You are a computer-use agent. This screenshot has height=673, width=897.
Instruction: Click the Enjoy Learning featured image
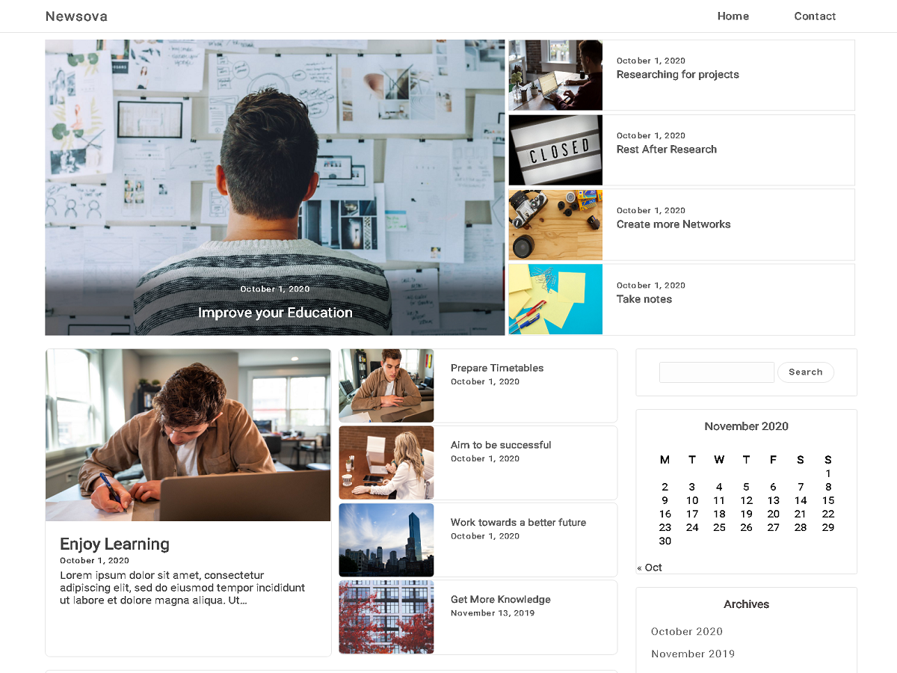pyautogui.click(x=188, y=434)
